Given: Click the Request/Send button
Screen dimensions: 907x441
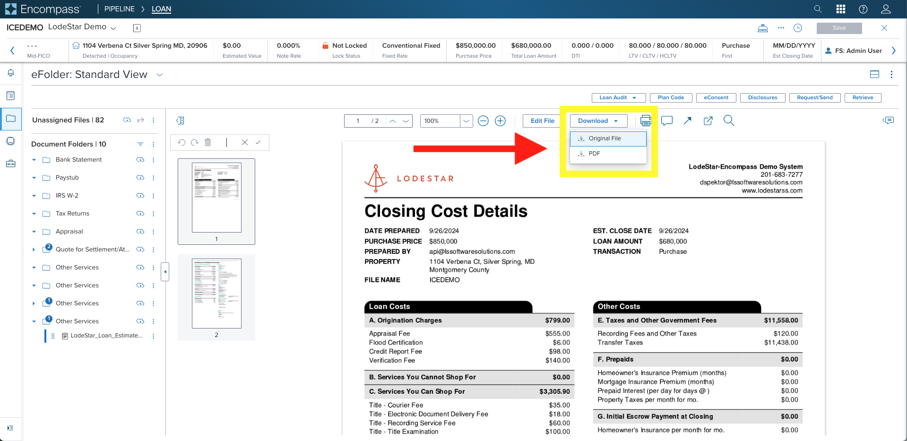Looking at the screenshot, I should point(814,97).
